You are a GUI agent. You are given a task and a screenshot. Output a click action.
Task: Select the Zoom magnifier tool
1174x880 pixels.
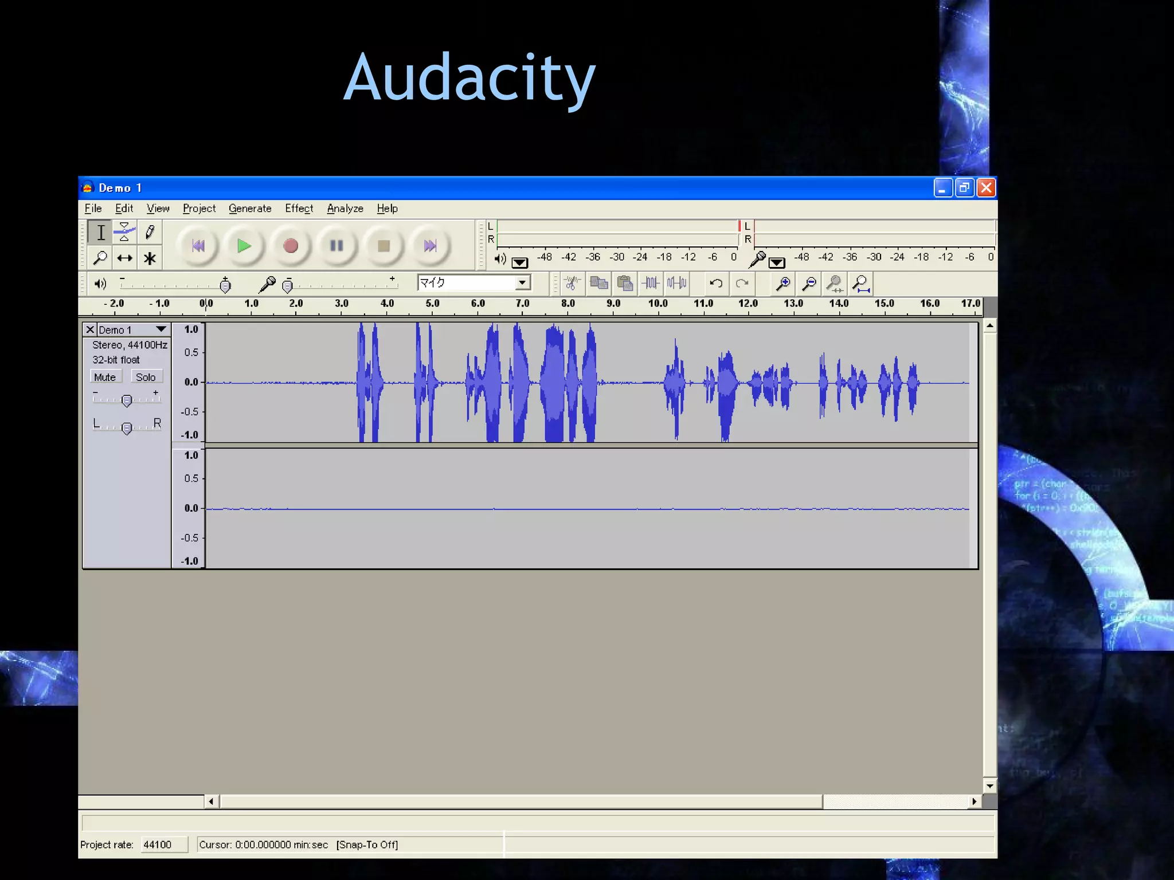click(100, 258)
